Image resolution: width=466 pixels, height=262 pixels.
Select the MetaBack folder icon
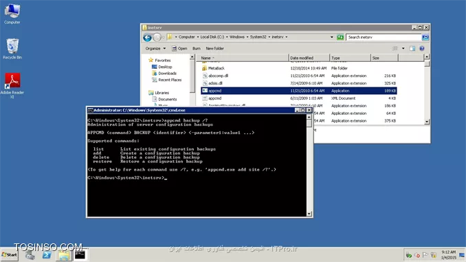(x=204, y=68)
